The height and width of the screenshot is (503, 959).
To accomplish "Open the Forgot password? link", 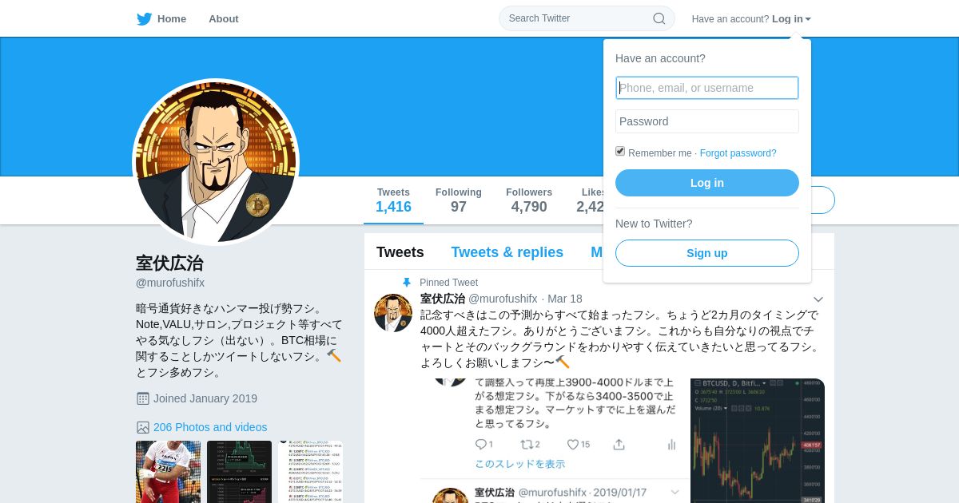I will coord(738,153).
